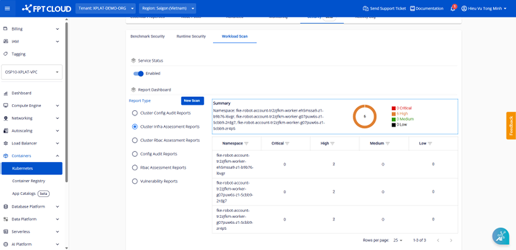Select Vulnerability Reports radio option
This screenshot has height=250, width=516.
click(135, 181)
